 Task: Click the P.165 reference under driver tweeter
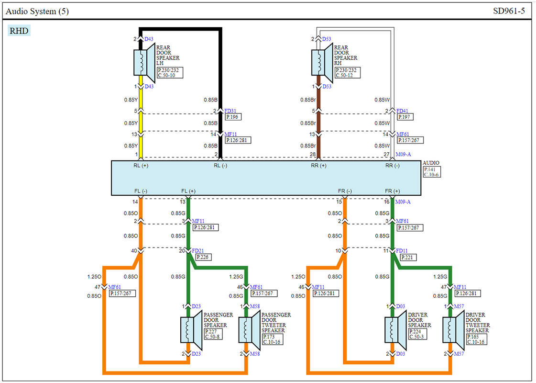(477, 339)
